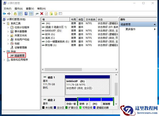Image resolution: width=159 pixels, height=116 pixels.
Task: Expand the 事件查看器 node arrow
Action: (8, 31)
